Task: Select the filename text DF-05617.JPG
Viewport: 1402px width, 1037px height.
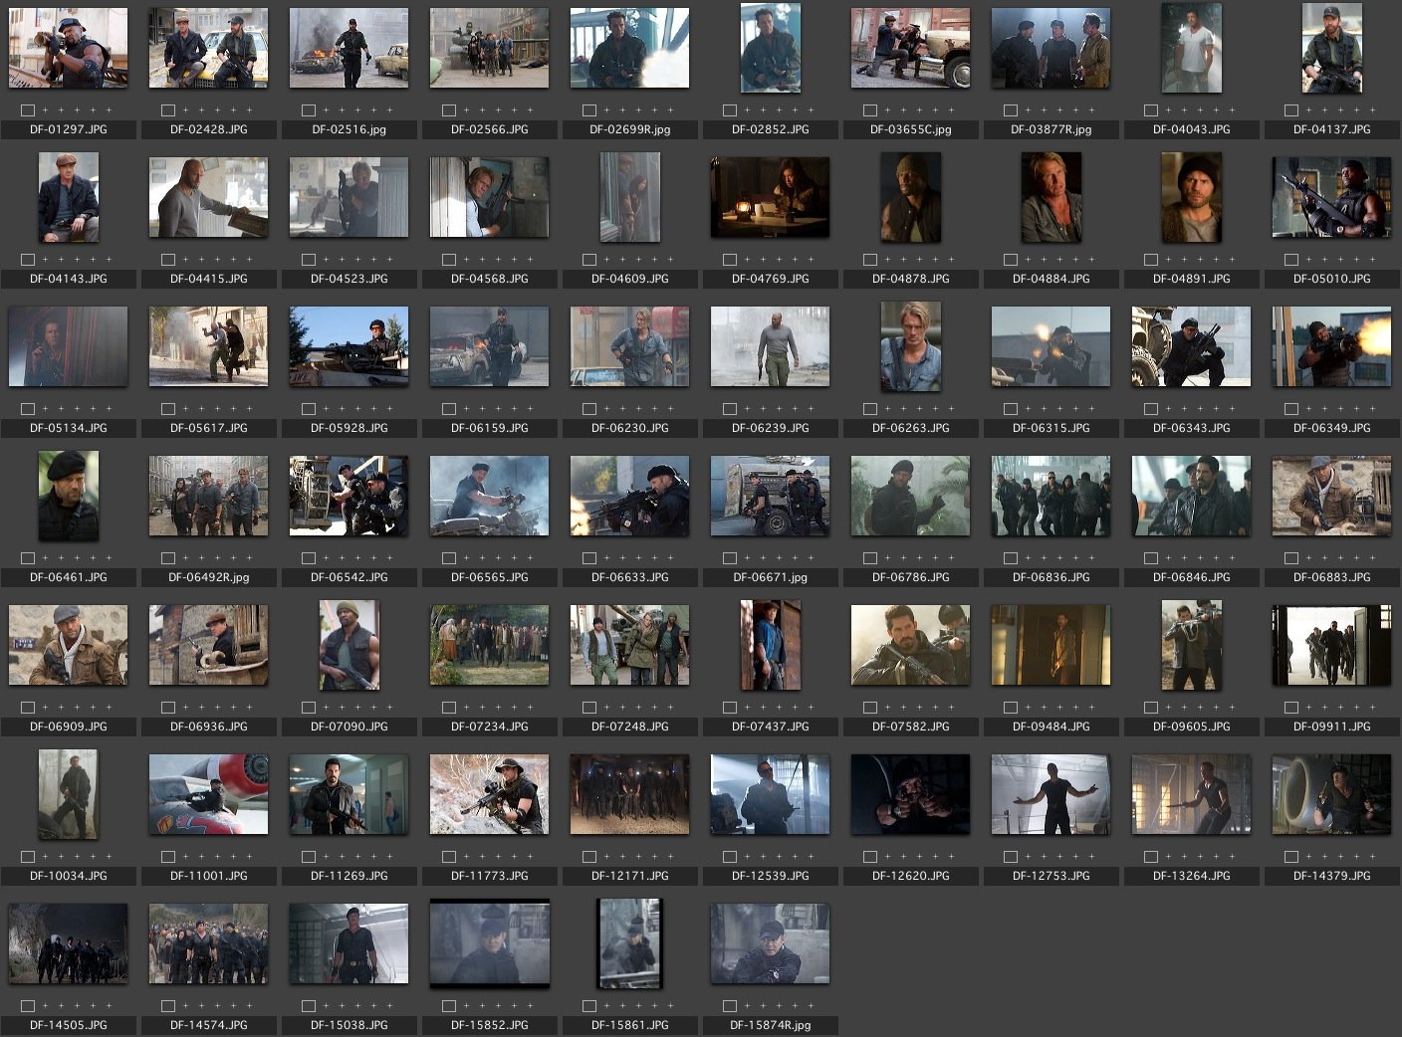Action: click(x=208, y=428)
